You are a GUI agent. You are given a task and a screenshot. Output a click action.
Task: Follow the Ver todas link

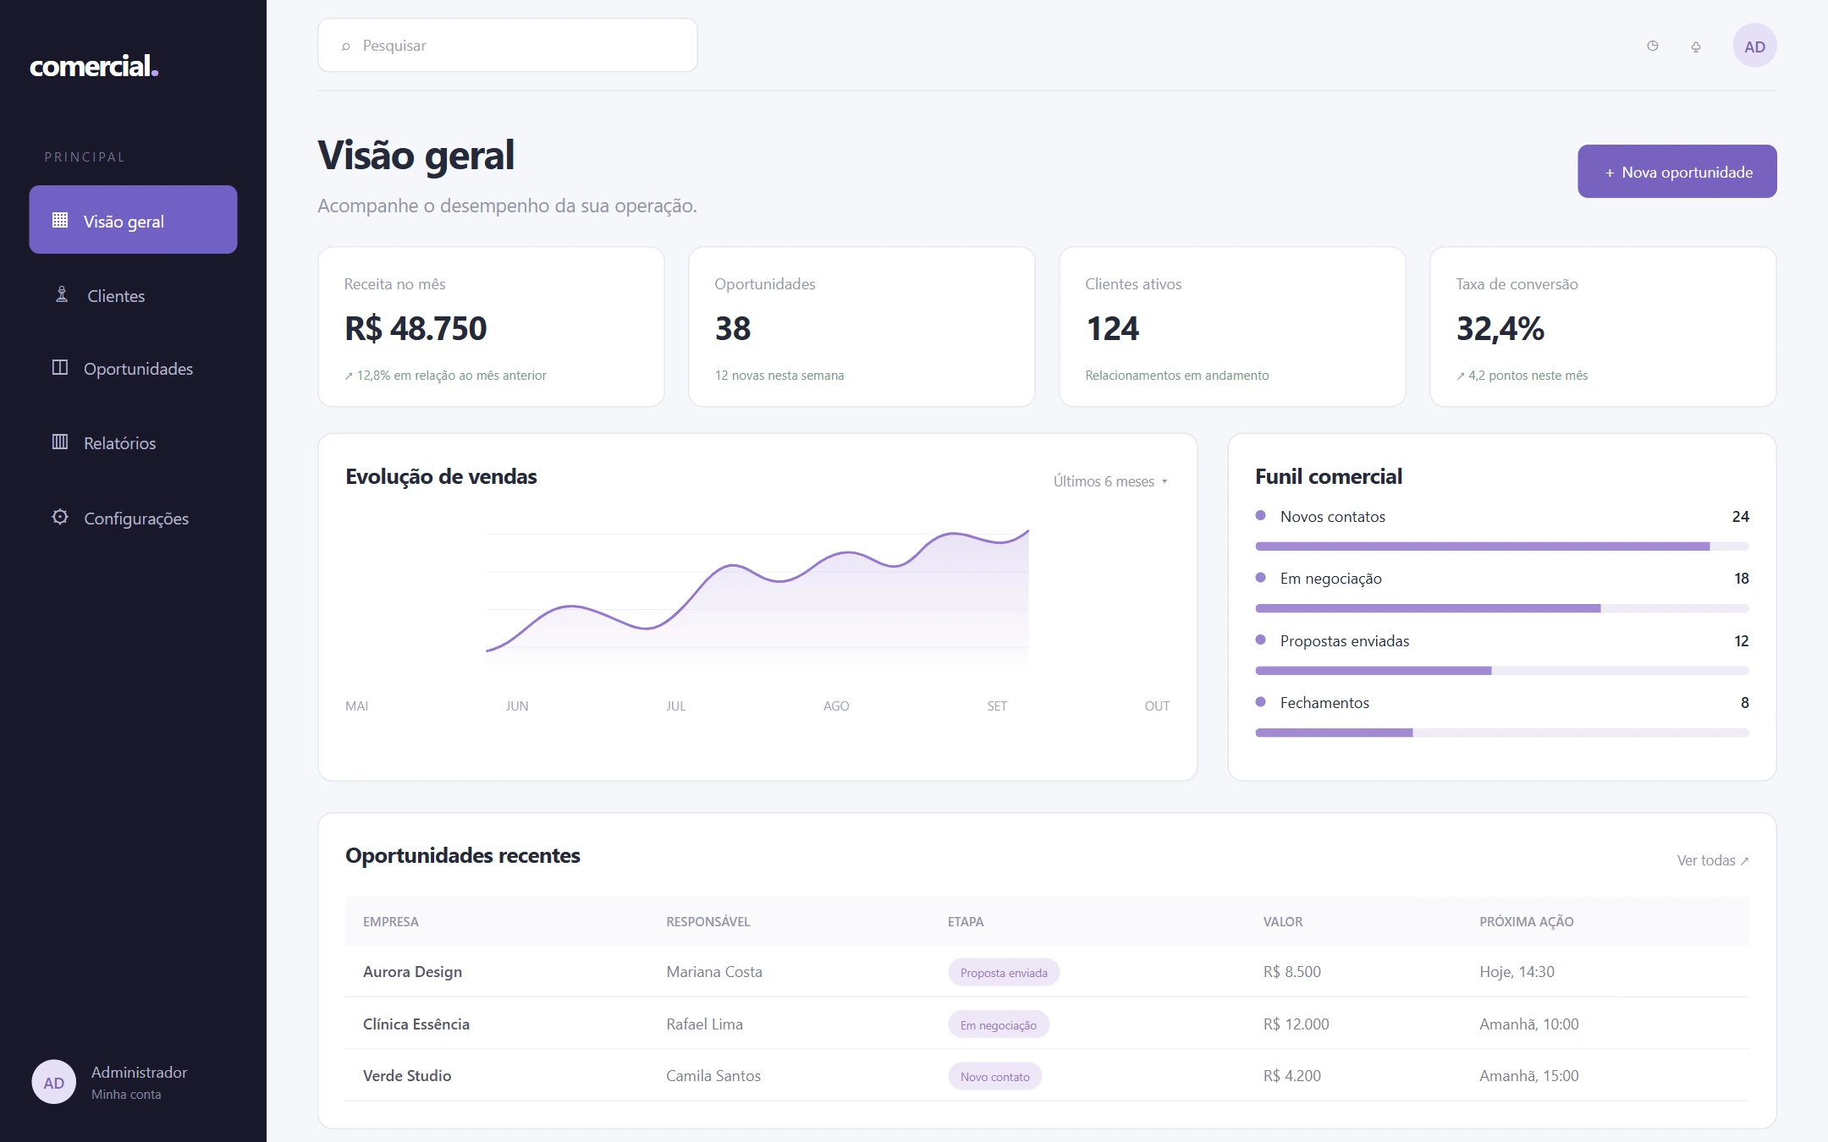(1713, 860)
